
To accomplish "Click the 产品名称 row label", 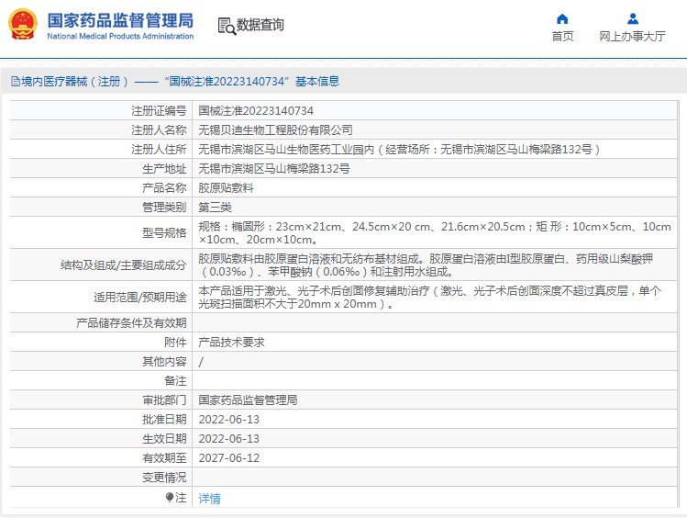I will 165,188.
